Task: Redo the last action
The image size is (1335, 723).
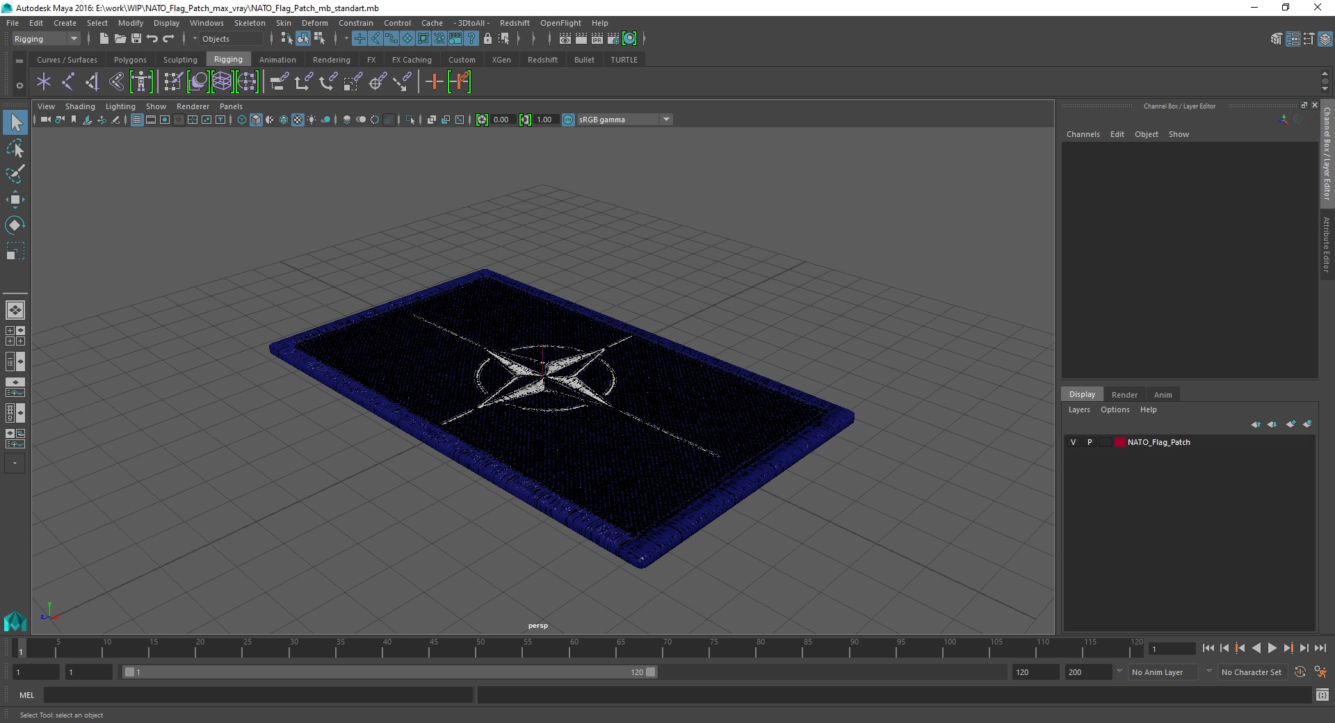Action: [x=168, y=39]
